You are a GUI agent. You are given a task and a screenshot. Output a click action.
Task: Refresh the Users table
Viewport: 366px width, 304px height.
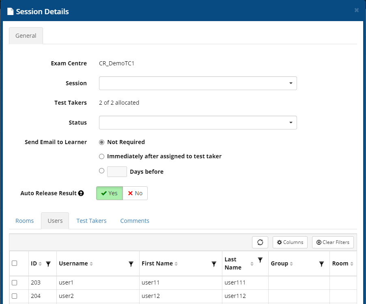point(260,242)
